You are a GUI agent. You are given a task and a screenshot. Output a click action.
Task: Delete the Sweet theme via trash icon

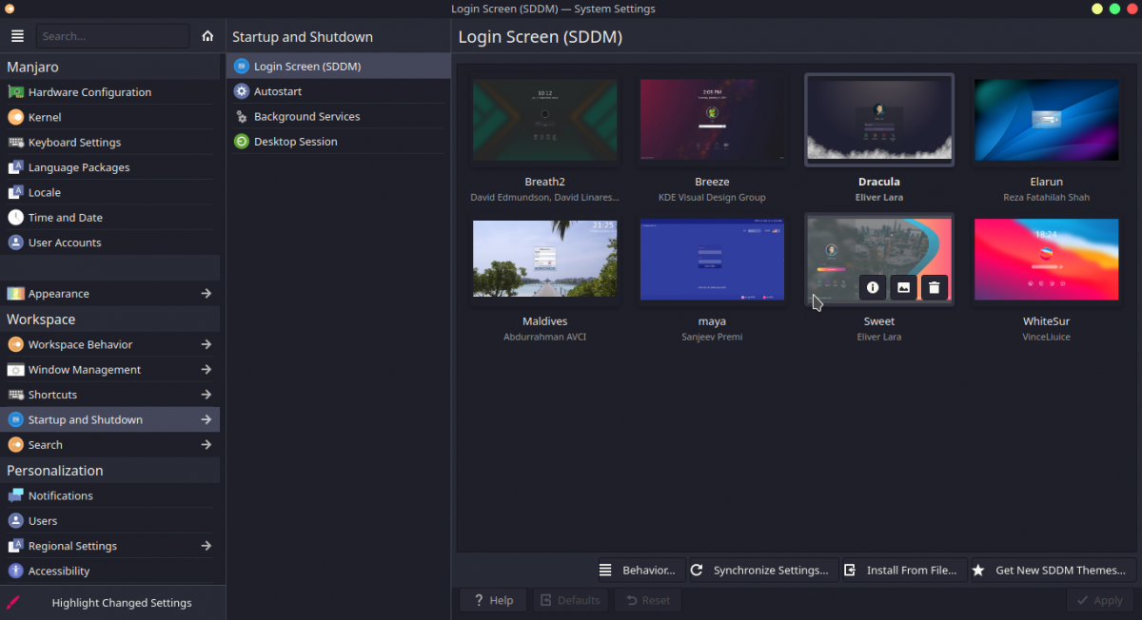[x=934, y=287]
